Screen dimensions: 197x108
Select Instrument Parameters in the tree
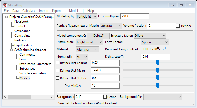[x=35, y=64]
